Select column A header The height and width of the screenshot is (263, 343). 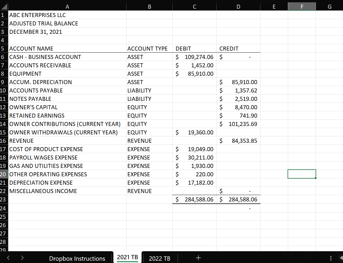tap(67, 7)
